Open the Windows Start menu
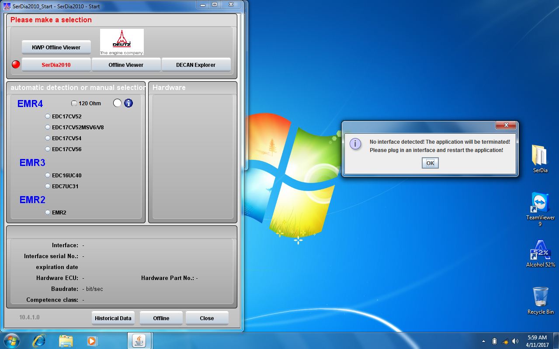 pos(11,341)
